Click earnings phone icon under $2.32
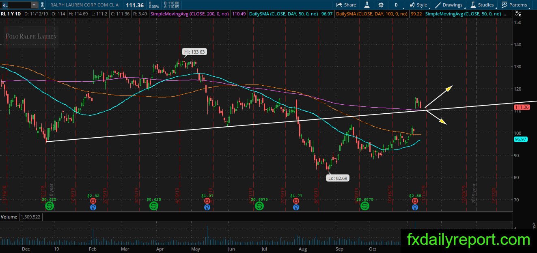The width and height of the screenshot is (537, 253). tap(93, 201)
